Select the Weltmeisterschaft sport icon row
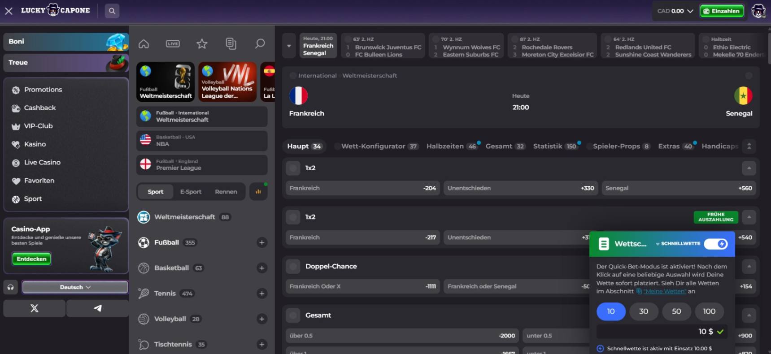 coord(144,217)
